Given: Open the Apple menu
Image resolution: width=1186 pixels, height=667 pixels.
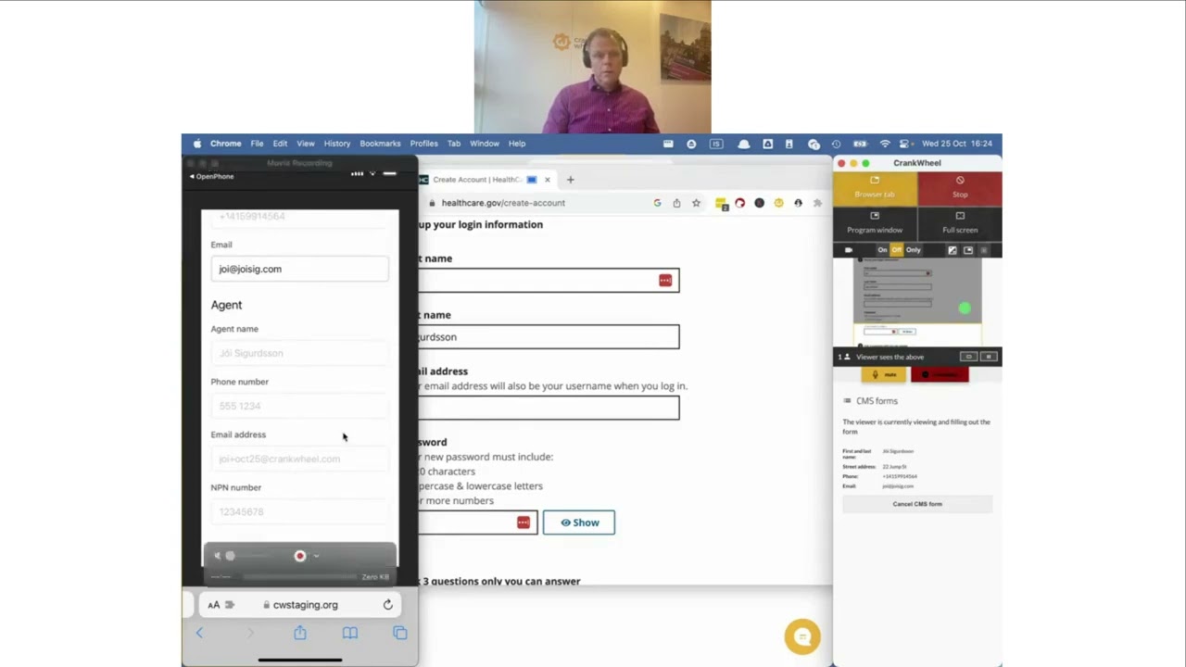Looking at the screenshot, I should (196, 144).
